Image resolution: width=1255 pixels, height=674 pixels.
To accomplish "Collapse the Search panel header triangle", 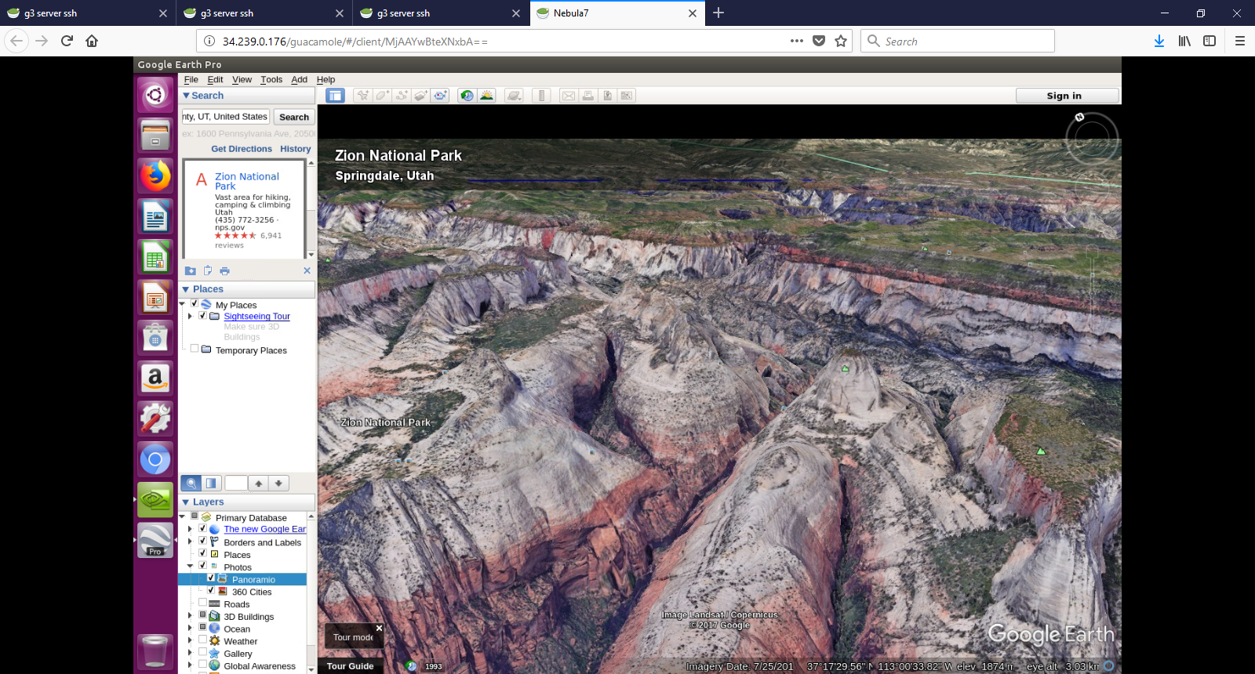I will point(186,96).
